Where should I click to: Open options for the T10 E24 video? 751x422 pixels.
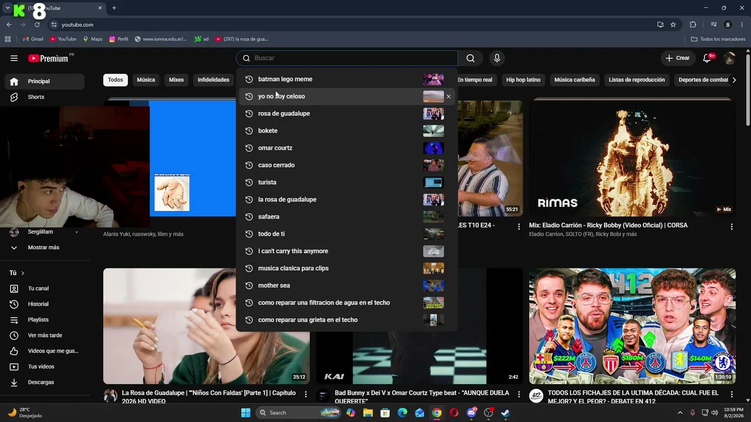pyautogui.click(x=519, y=226)
